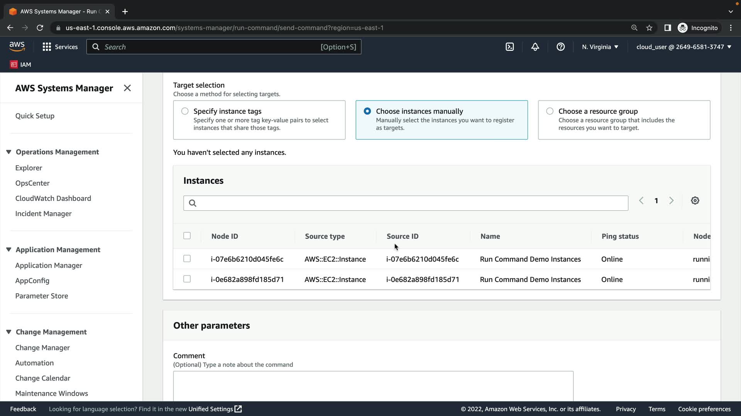Open Instances table settings gear
Image resolution: width=741 pixels, height=416 pixels.
coord(695,201)
